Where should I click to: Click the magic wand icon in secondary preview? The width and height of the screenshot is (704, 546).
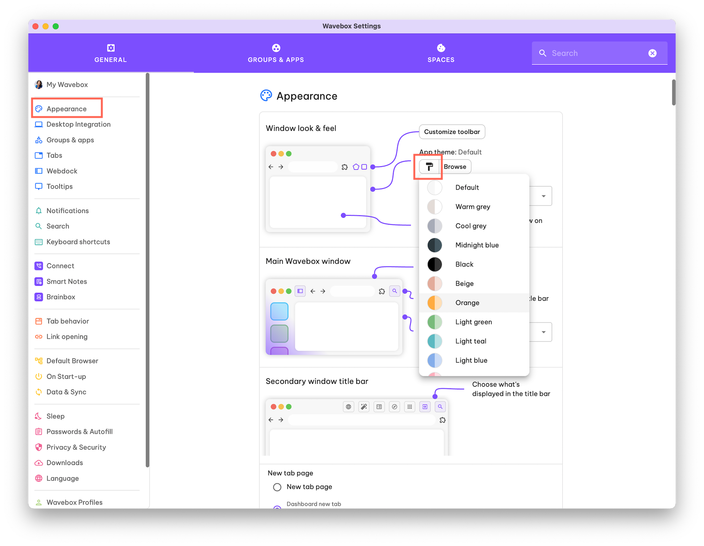[364, 407]
